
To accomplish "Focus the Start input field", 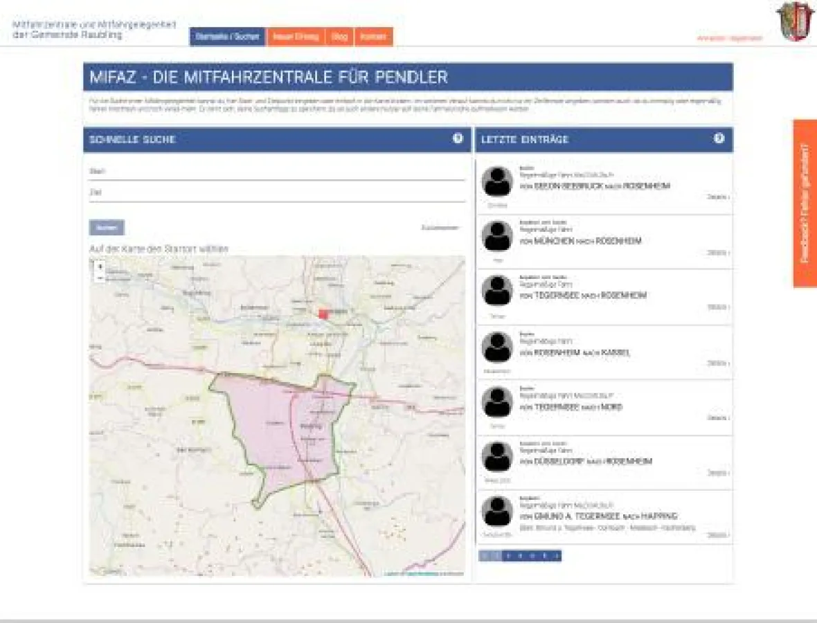I will tap(277, 171).
